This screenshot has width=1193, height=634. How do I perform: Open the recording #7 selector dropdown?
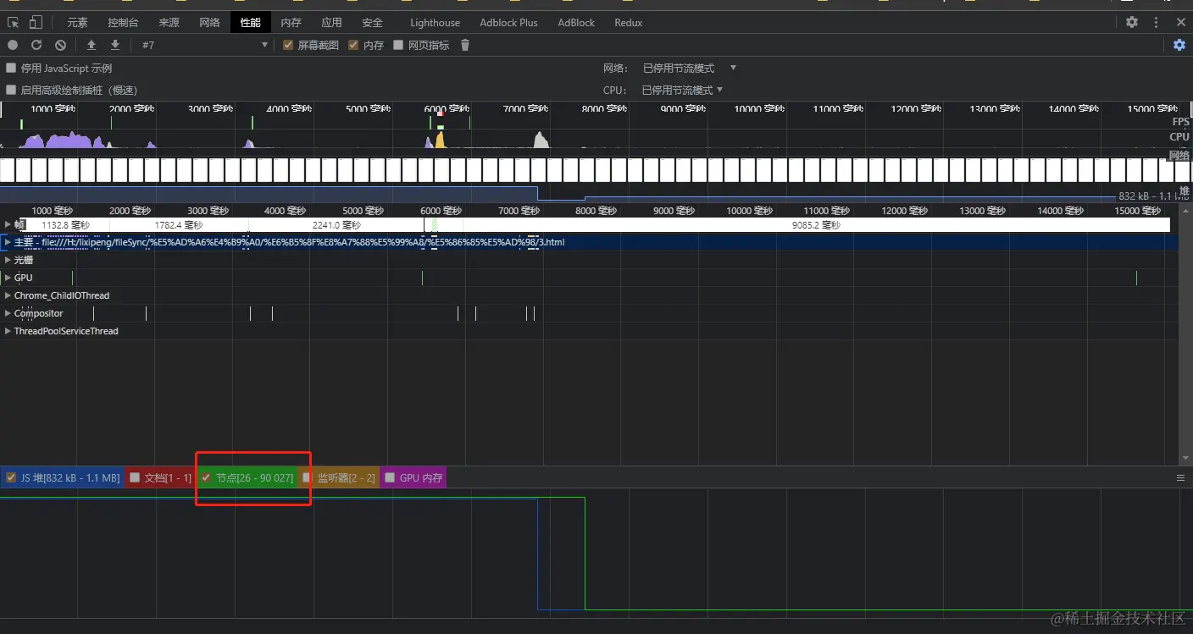[x=205, y=45]
